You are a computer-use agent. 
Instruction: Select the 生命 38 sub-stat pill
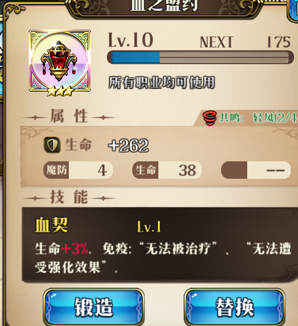click(167, 170)
